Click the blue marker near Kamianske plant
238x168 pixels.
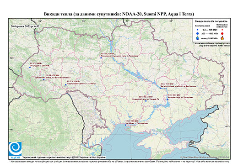[x=161, y=88]
